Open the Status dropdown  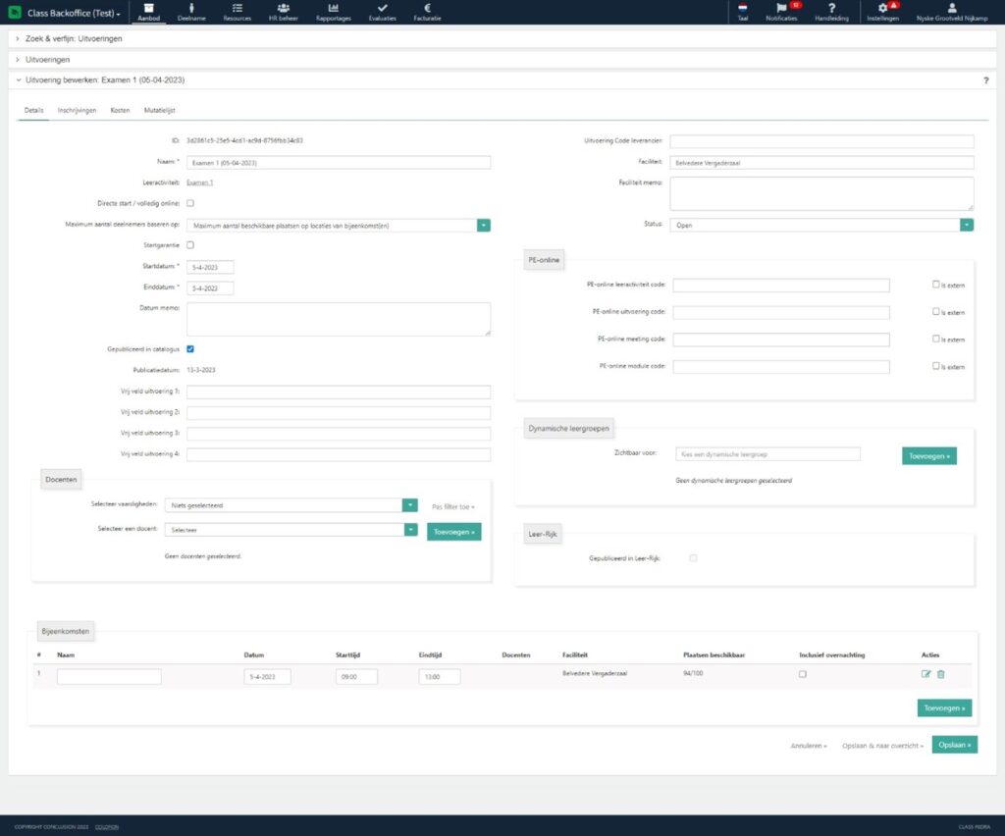point(967,225)
